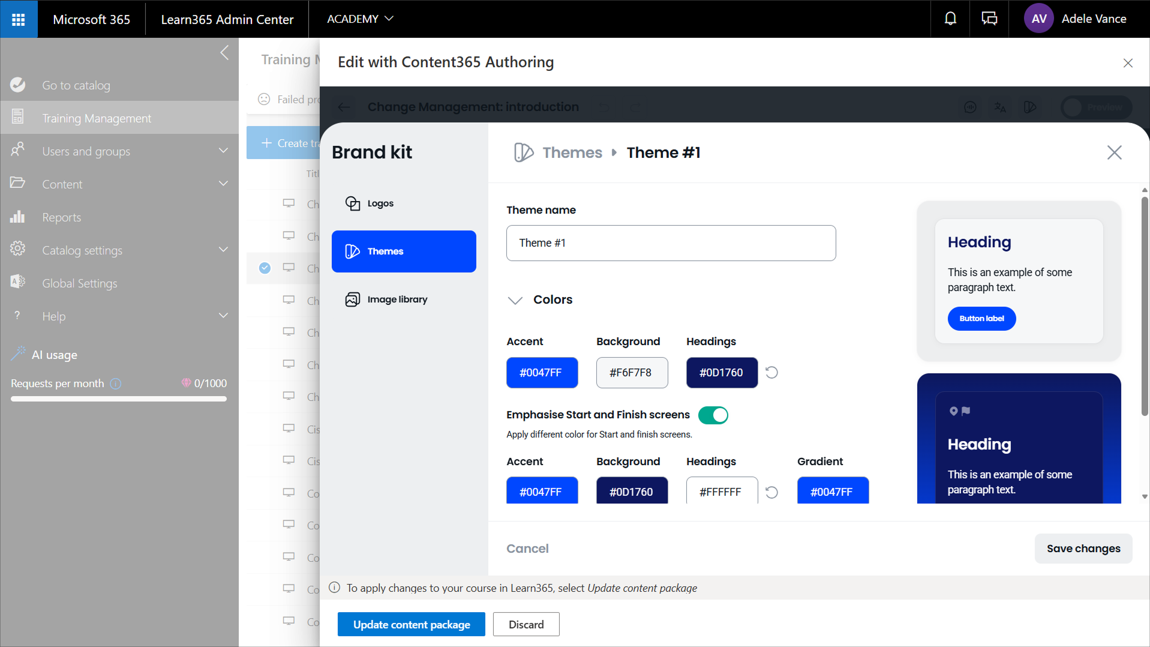Click the info icon beside update message
The height and width of the screenshot is (647, 1150).
334,588
